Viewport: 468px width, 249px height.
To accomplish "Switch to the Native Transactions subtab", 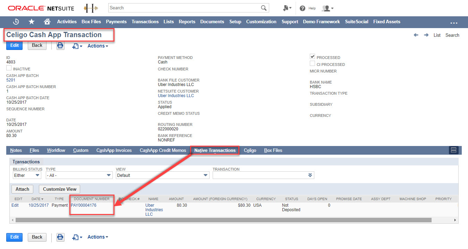I will pyautogui.click(x=215, y=150).
